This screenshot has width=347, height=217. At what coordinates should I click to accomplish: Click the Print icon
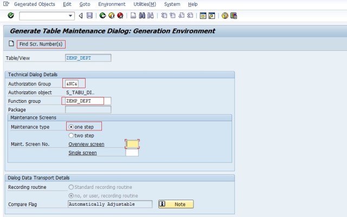tap(133, 16)
